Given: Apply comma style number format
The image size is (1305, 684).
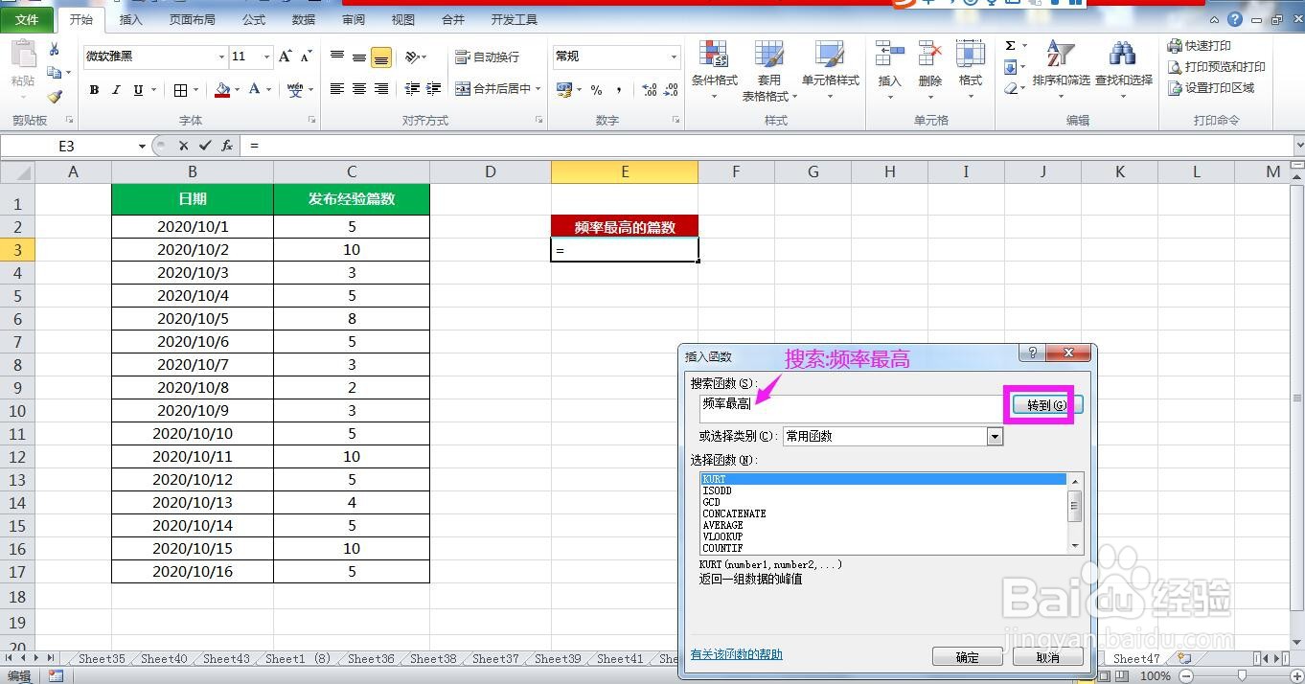Looking at the screenshot, I should coord(619,90).
